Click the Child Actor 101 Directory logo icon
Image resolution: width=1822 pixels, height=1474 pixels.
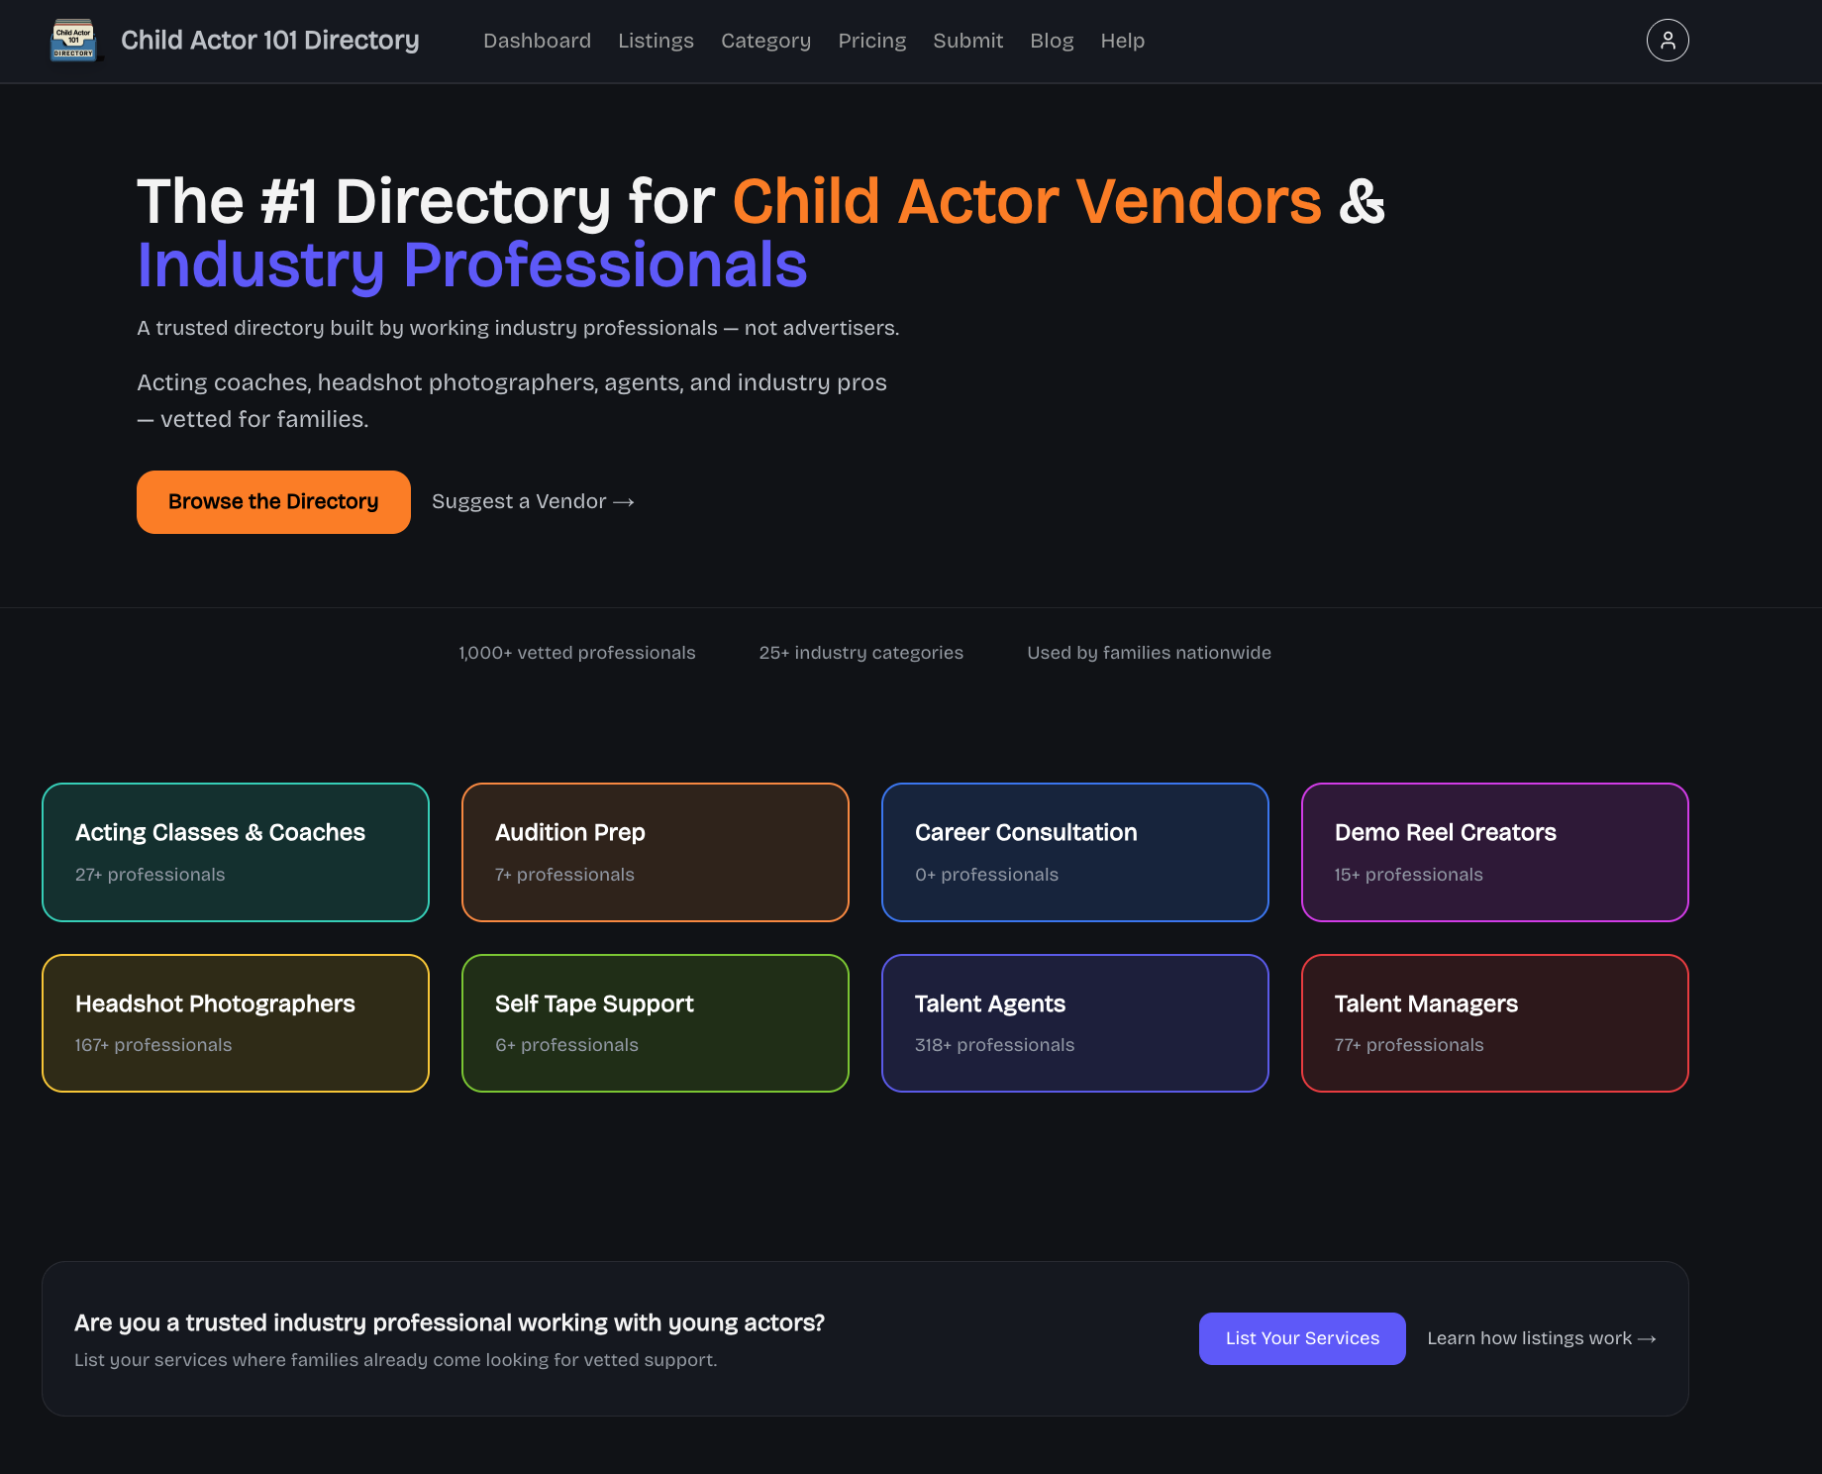point(74,41)
